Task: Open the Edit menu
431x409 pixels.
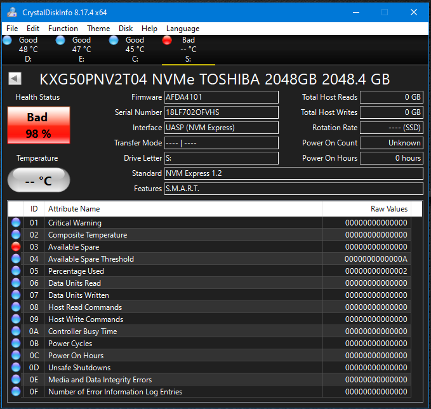Action: click(x=33, y=29)
